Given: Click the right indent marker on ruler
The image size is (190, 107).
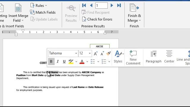Looking at the screenshot, I should [x=105, y=33].
